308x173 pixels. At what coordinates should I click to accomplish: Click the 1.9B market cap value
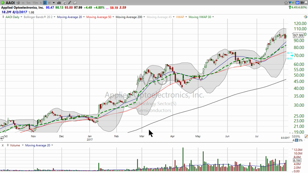tap(31, 12)
